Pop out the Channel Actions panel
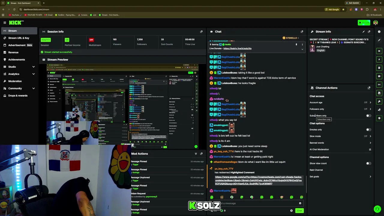384x216 pixels. coord(369,88)
